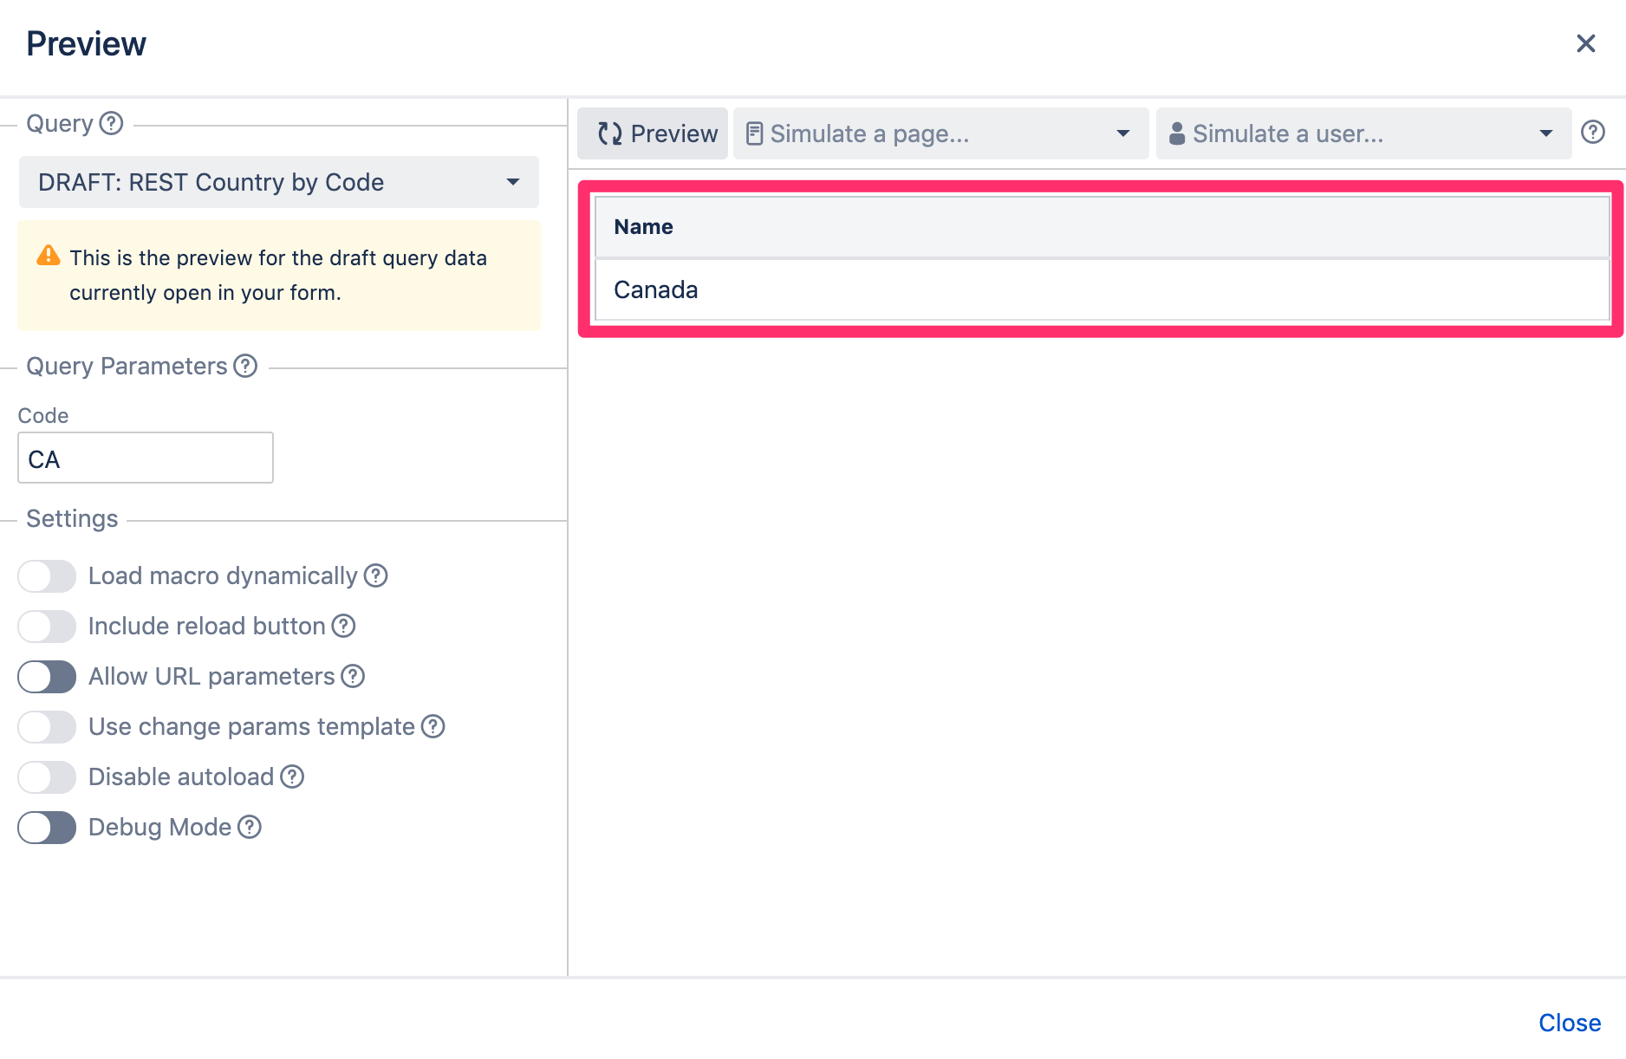Click the Query Parameters help icon

tap(246, 366)
